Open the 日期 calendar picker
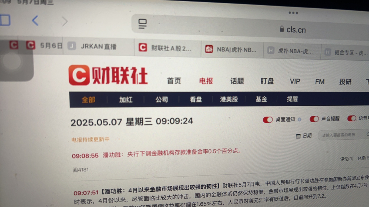This screenshot has width=369, height=207. pyautogui.click(x=304, y=136)
